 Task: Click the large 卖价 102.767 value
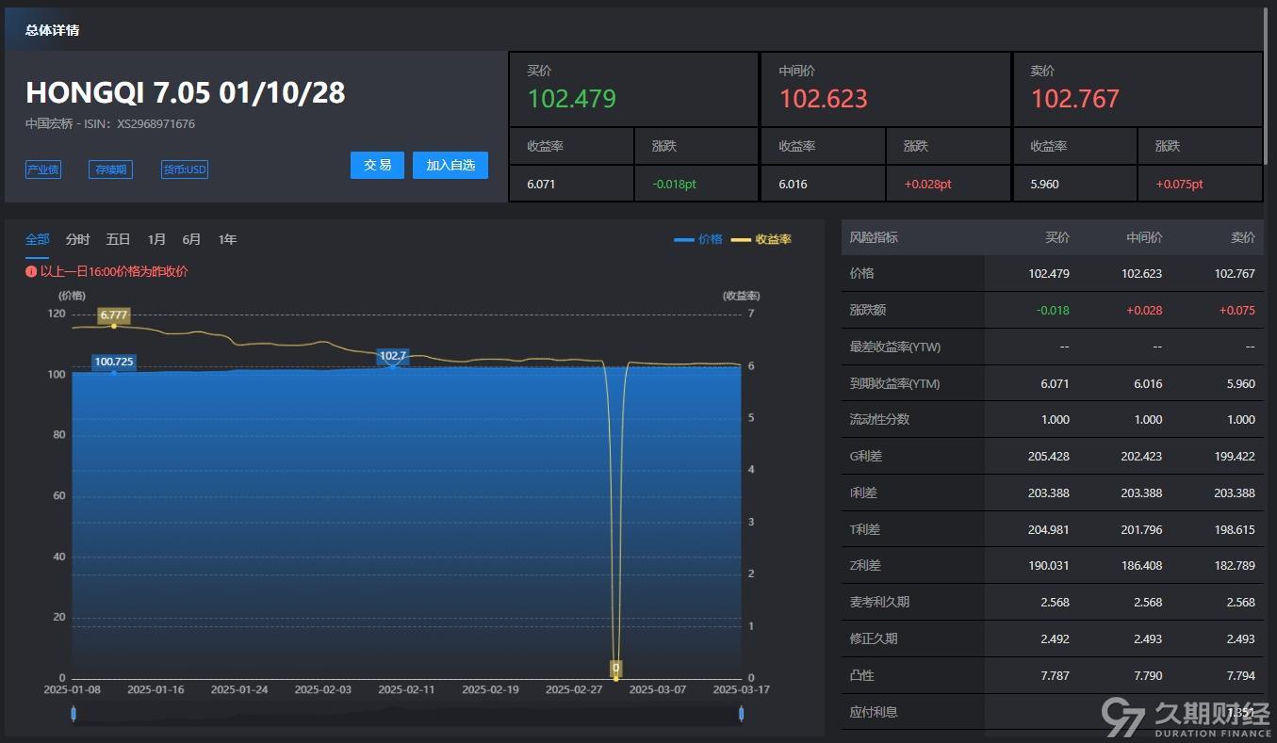click(1074, 99)
